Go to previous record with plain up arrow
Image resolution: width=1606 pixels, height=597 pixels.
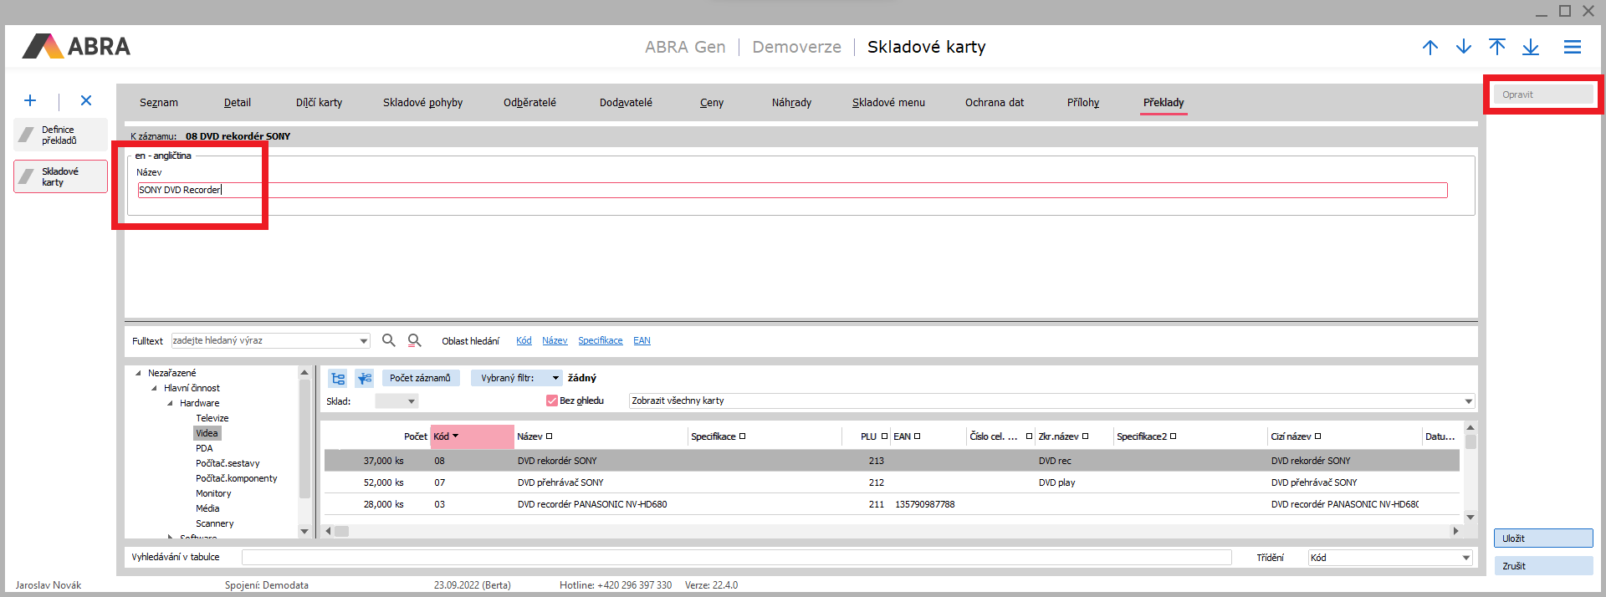1430,47
